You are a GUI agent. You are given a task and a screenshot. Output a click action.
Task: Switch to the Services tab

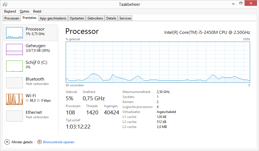125,18
